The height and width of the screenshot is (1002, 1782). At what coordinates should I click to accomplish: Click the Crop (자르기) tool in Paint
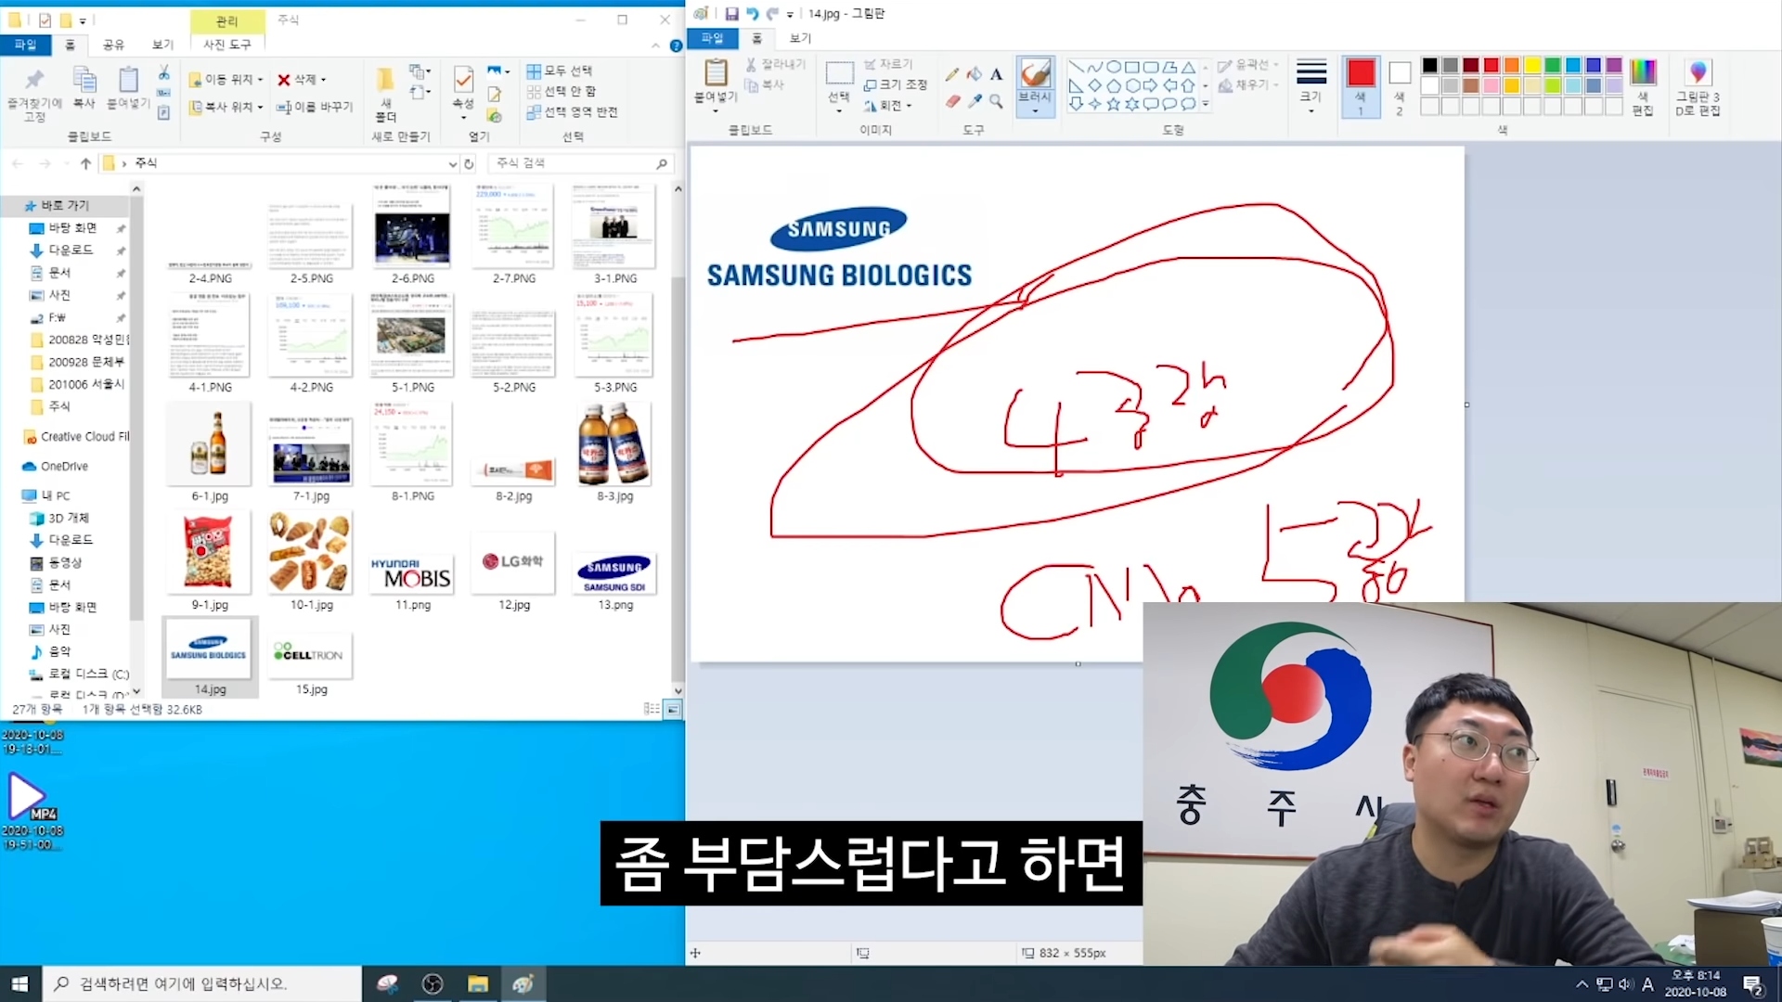tap(888, 64)
